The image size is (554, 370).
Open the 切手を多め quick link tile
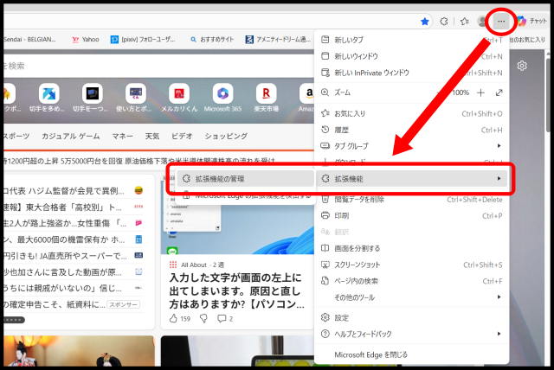coord(48,98)
